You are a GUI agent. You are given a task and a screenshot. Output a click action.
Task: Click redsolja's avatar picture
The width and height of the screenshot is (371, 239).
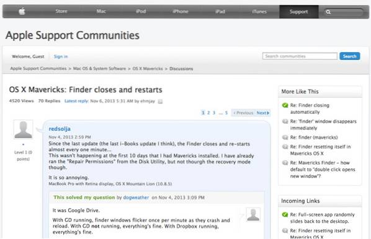coord(23,129)
